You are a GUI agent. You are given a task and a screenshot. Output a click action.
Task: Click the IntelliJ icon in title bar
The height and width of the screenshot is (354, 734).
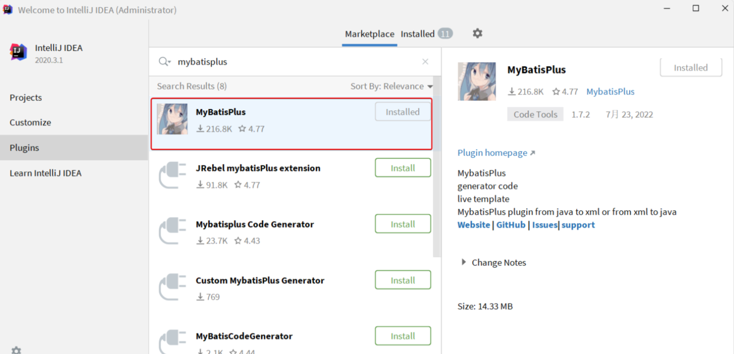pos(8,9)
